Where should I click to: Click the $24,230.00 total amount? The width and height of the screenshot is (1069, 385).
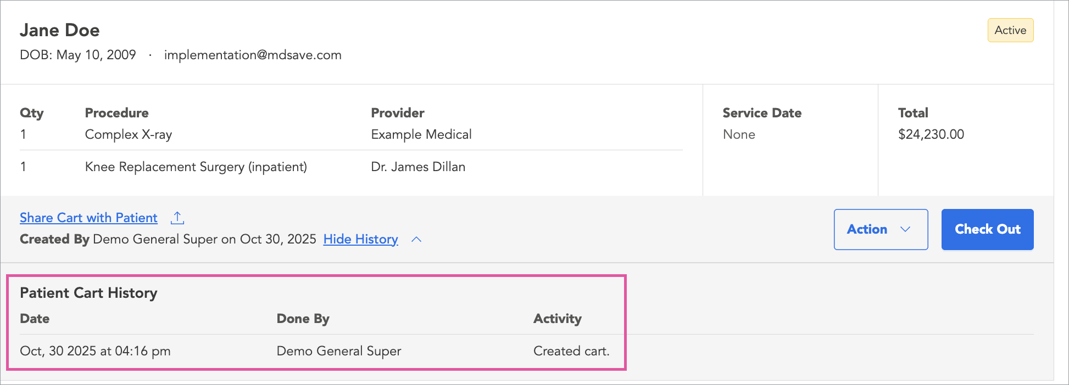tap(931, 134)
